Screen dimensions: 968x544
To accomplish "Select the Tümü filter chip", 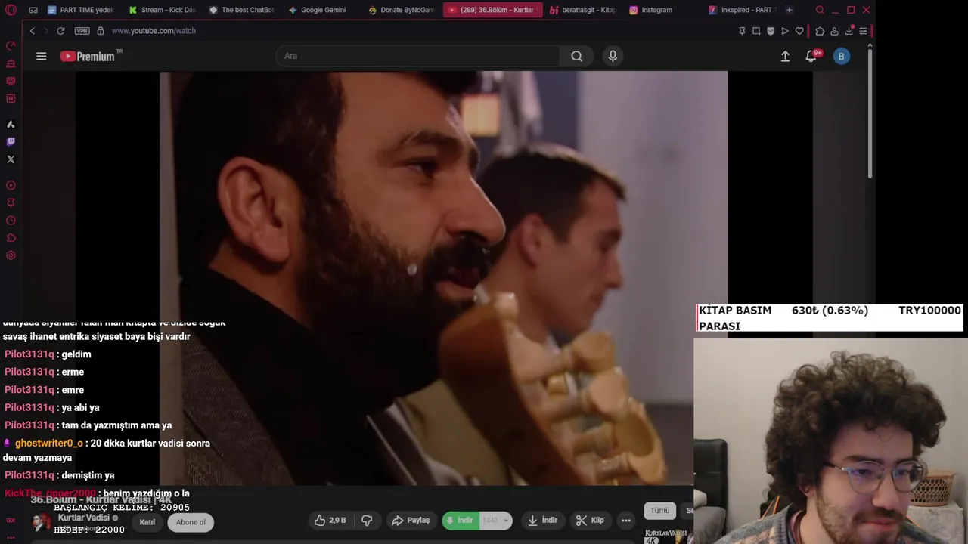I will [660, 511].
